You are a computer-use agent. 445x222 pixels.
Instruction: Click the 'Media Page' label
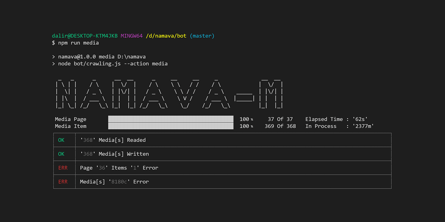71,119
